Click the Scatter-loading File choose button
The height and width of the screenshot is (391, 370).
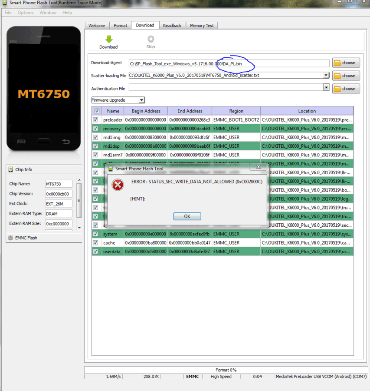(346, 76)
